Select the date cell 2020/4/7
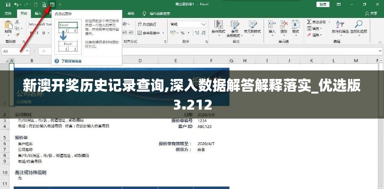The height and width of the screenshot is (189, 384). tap(206, 144)
